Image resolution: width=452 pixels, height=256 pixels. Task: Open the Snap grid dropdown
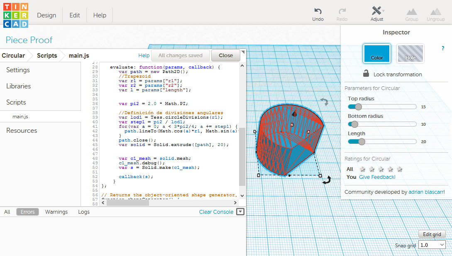tap(432, 245)
